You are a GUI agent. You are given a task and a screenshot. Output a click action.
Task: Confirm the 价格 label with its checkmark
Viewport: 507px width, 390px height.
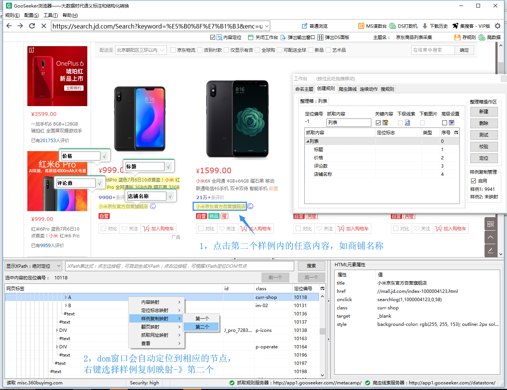(105, 156)
